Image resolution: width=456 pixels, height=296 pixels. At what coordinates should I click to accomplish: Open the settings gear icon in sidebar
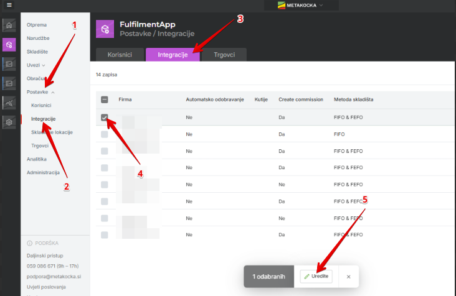9,122
